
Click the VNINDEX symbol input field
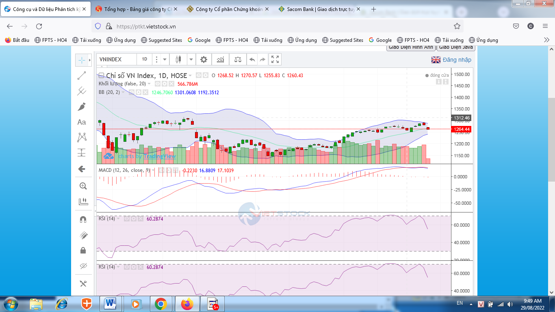pos(116,59)
